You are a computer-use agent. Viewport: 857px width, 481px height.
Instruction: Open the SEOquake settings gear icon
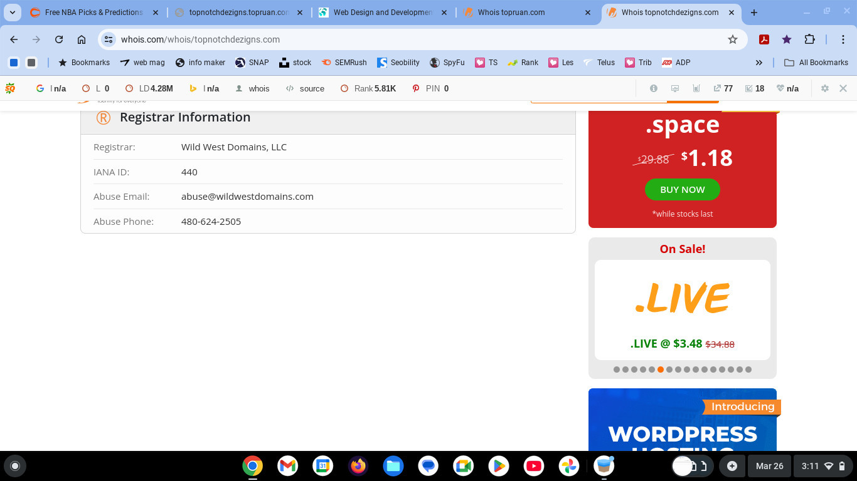(x=825, y=88)
